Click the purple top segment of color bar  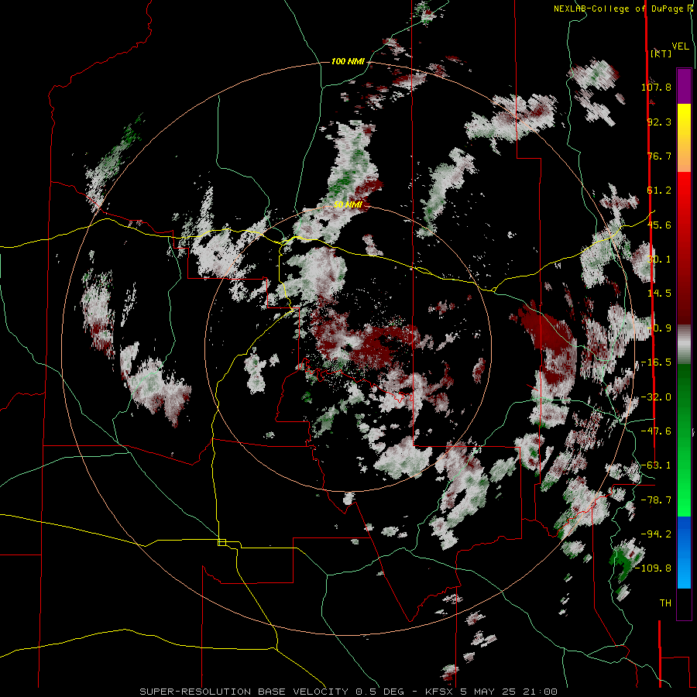[684, 86]
